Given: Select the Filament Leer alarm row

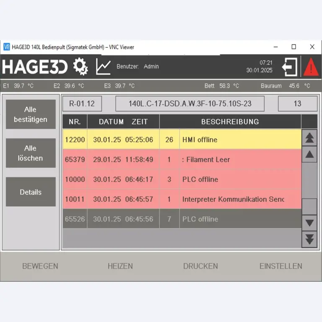Looking at the screenshot, I should click(x=182, y=160).
